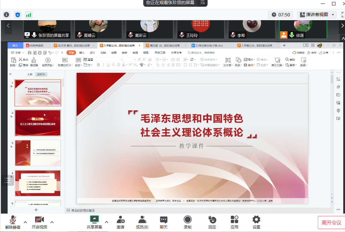Image resolution: width=345 pixels, height=232 pixels.
Task: Show meeting info via the info icon
Action: (x=6, y=15)
